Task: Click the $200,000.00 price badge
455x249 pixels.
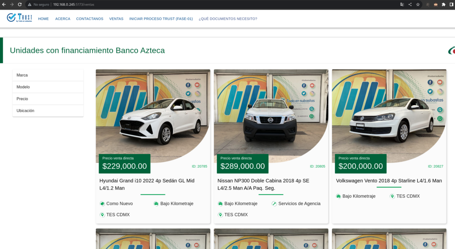Action: point(361,163)
